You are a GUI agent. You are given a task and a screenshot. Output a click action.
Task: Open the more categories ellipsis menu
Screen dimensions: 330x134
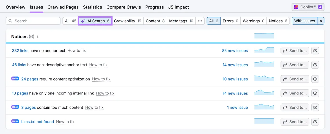tap(200, 21)
